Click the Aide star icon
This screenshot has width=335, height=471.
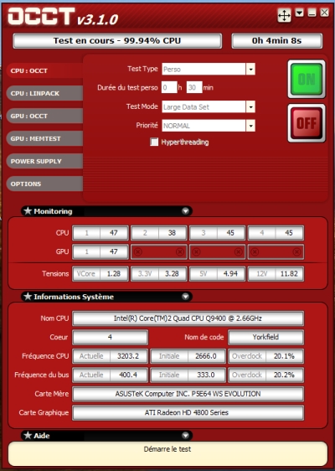(x=28, y=435)
